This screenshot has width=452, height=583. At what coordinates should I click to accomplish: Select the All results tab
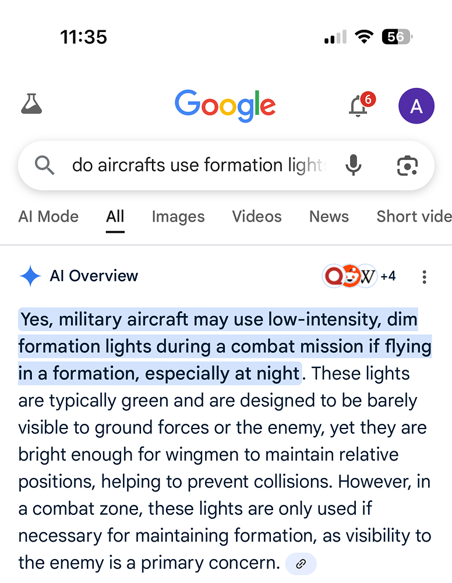point(115,217)
